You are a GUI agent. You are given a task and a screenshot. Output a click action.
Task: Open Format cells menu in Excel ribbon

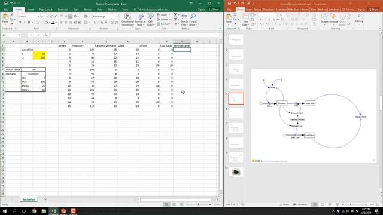[x=163, y=24]
